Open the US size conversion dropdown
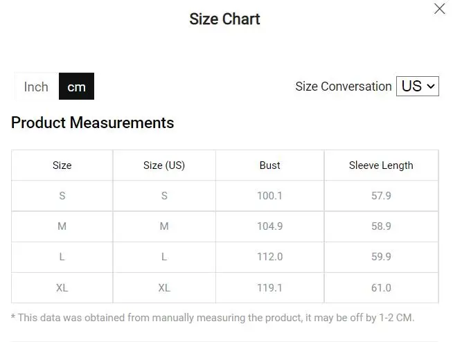 pos(418,86)
